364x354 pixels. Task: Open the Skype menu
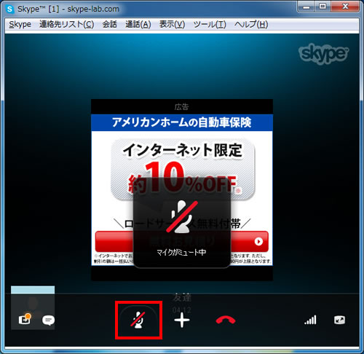20,25
